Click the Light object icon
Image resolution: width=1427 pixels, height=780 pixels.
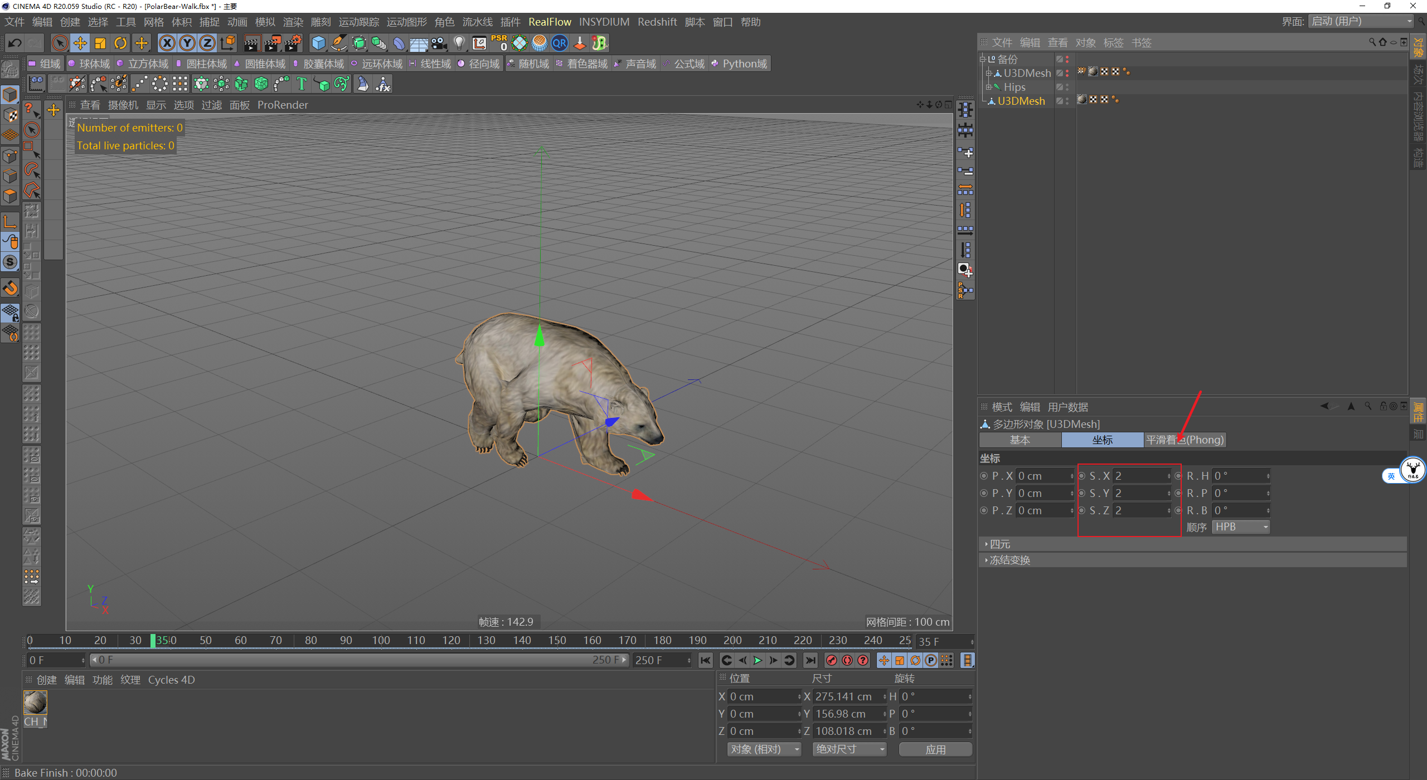pyautogui.click(x=459, y=43)
